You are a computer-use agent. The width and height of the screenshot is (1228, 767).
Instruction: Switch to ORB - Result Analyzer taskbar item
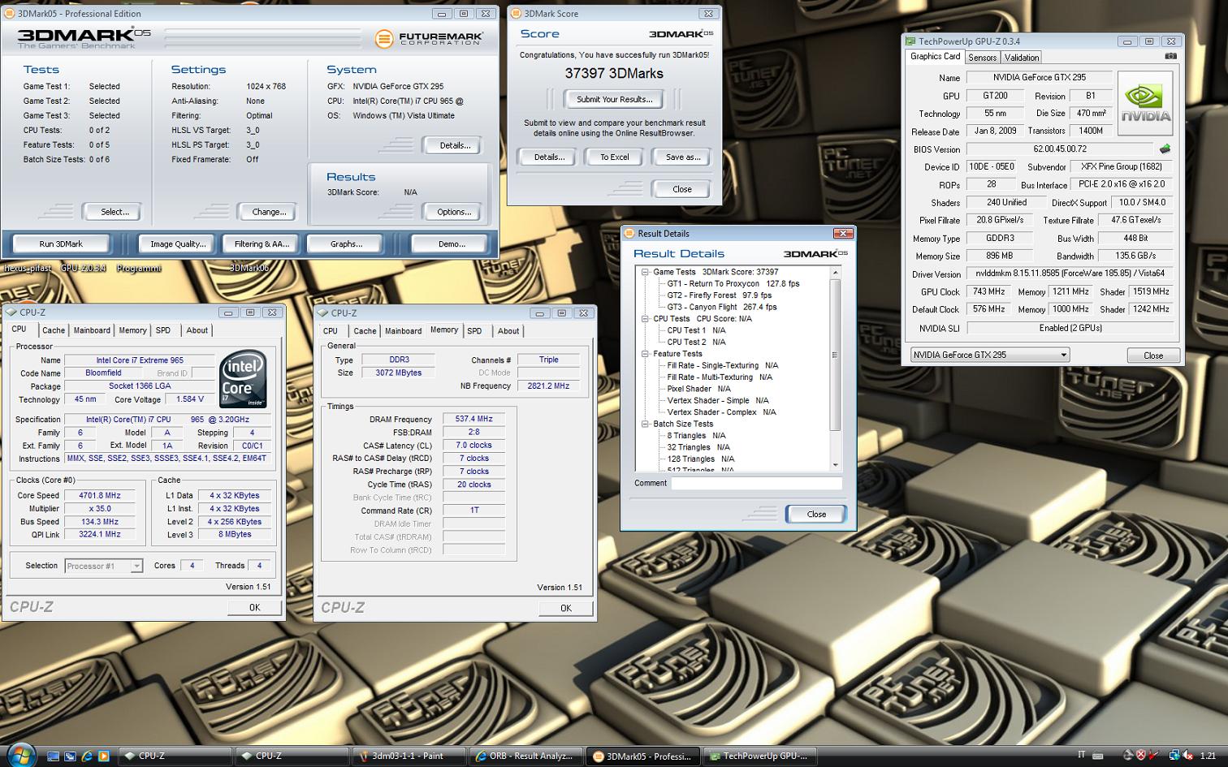(x=526, y=756)
